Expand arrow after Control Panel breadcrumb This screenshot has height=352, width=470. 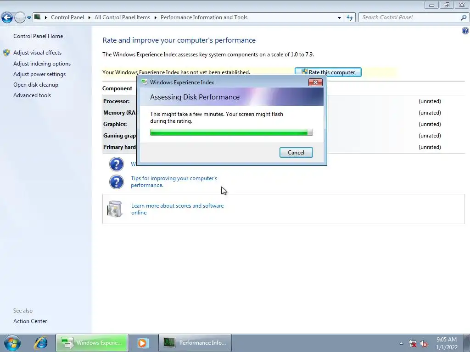pyautogui.click(x=90, y=17)
